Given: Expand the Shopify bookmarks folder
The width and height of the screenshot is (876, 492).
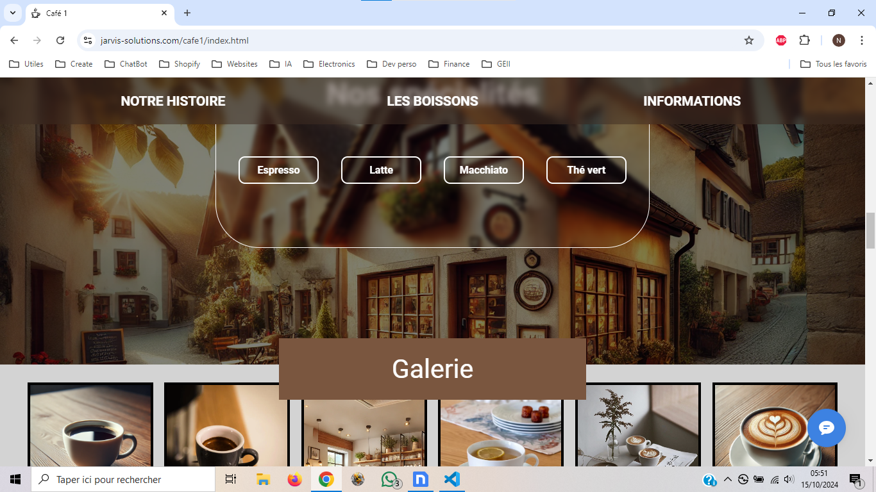Looking at the screenshot, I should point(180,64).
